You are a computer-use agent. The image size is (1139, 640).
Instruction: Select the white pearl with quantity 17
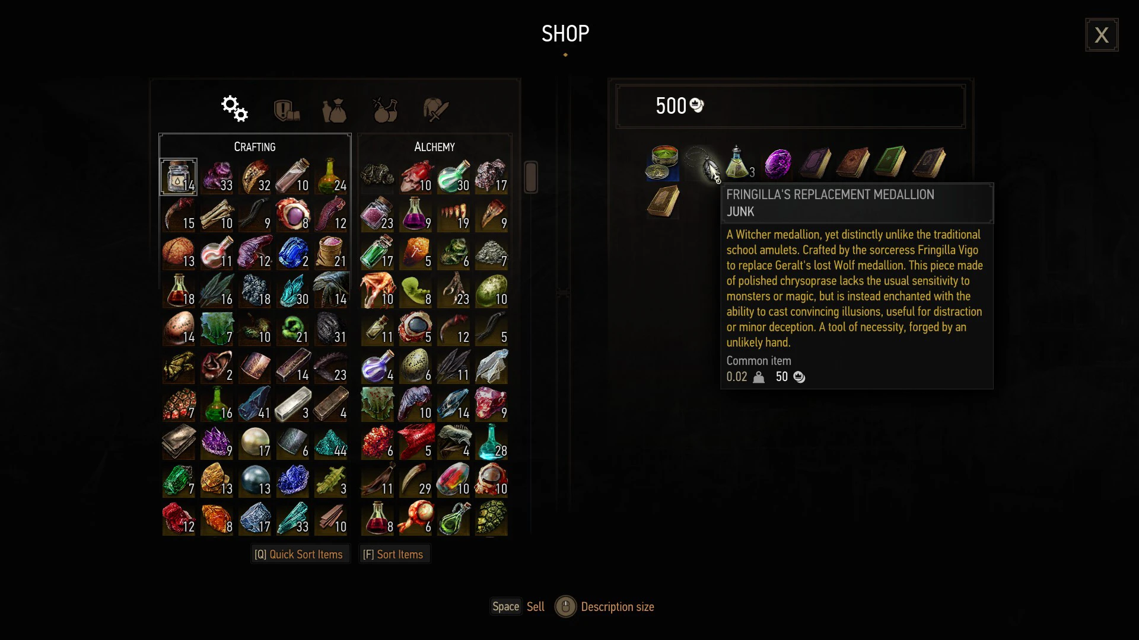tap(255, 442)
